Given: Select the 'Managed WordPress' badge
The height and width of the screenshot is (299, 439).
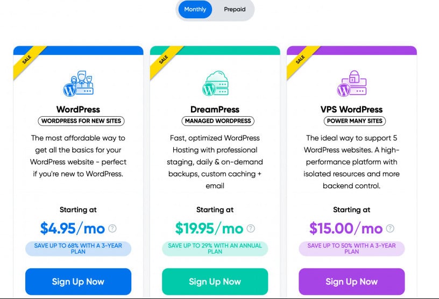Looking at the screenshot, I should (218, 121).
